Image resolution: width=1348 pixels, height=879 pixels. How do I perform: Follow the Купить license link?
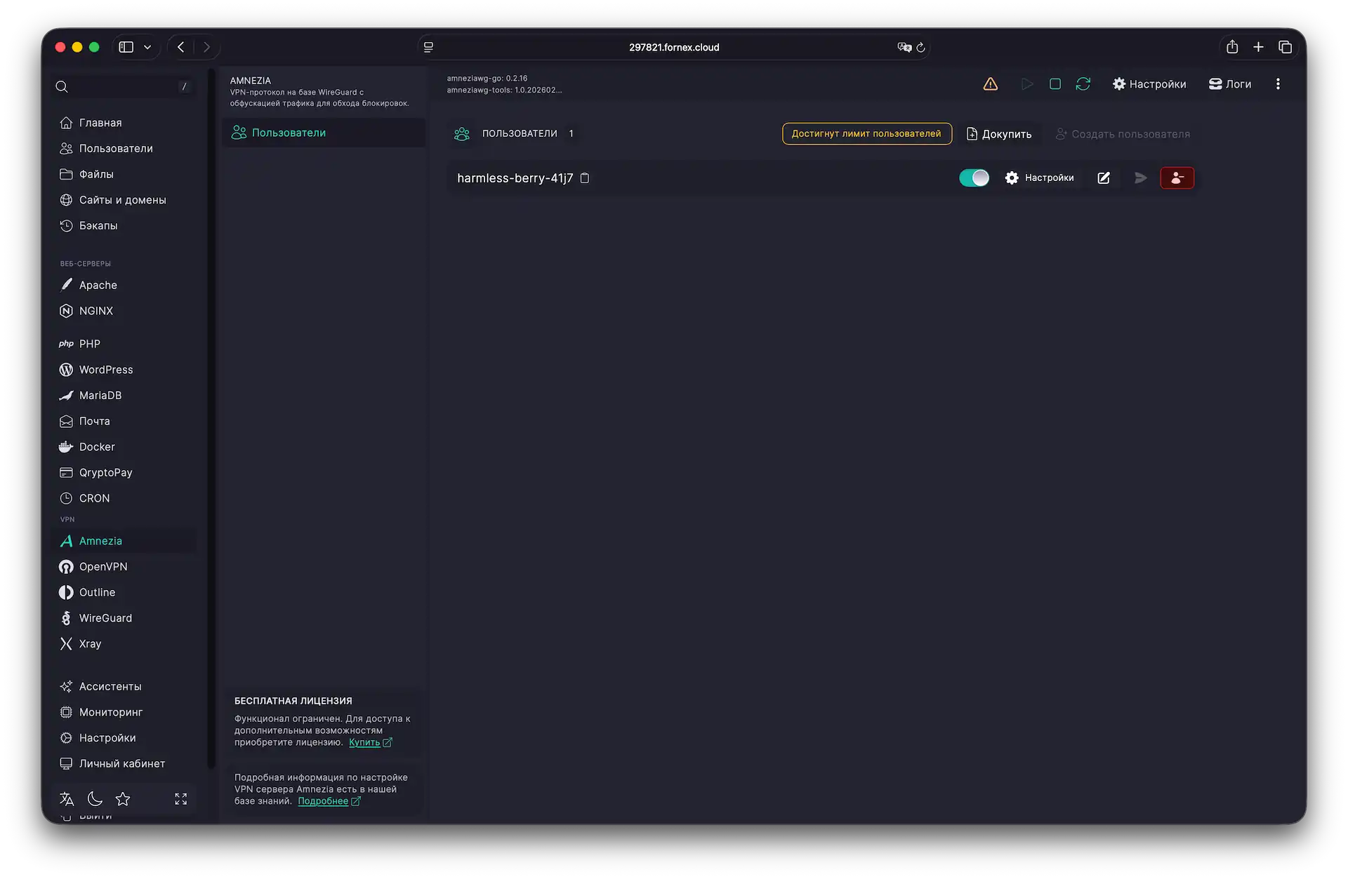tap(364, 742)
